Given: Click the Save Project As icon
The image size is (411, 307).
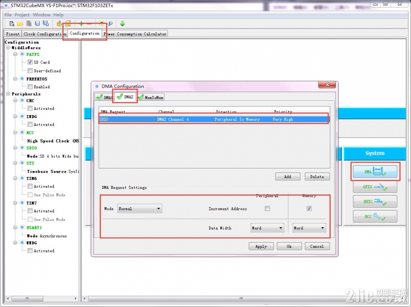Looking at the screenshot, I should click(46, 24).
